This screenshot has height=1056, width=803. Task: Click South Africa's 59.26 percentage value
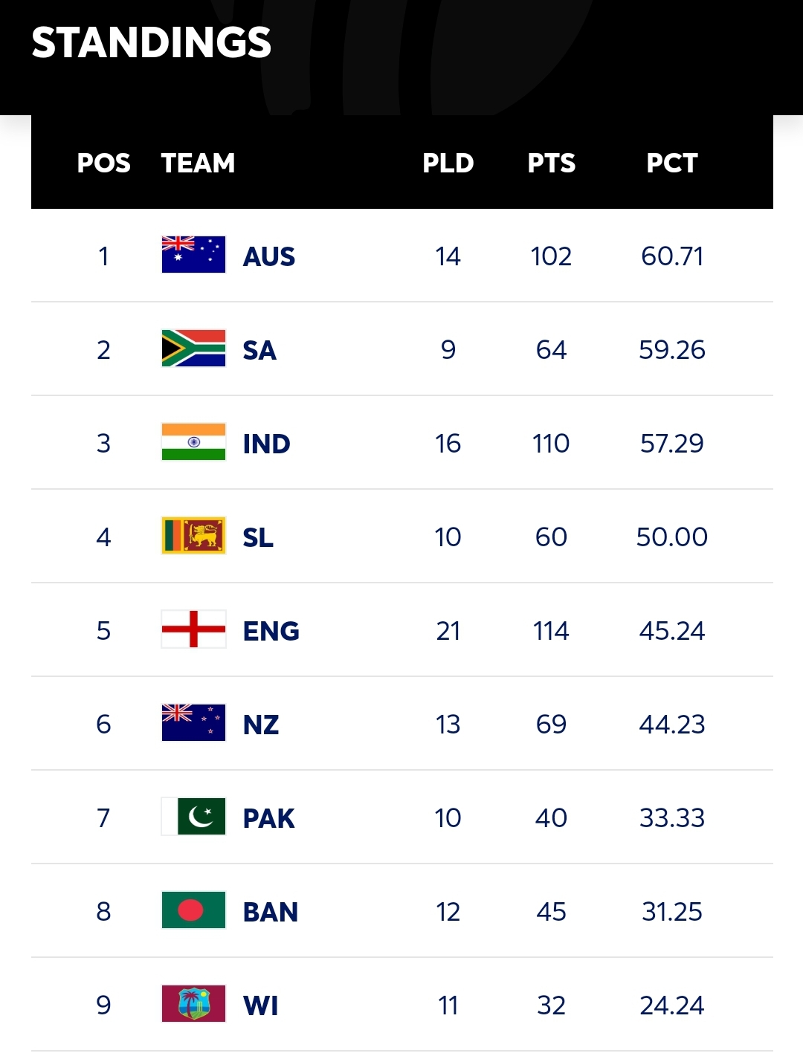coord(672,349)
